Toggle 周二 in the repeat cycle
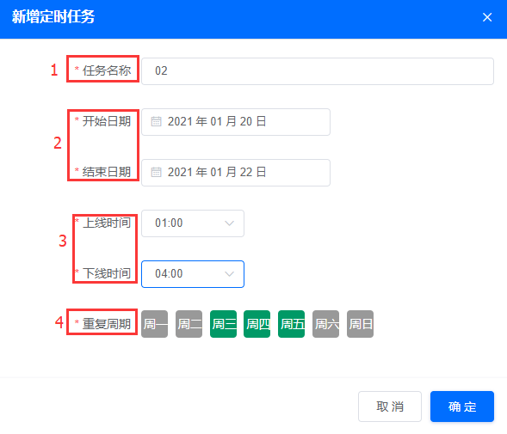The width and height of the screenshot is (507, 434). pyautogui.click(x=189, y=324)
